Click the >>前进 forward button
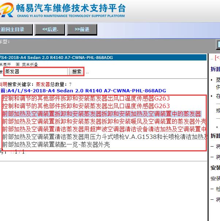220x221 pixels. click(82, 29)
